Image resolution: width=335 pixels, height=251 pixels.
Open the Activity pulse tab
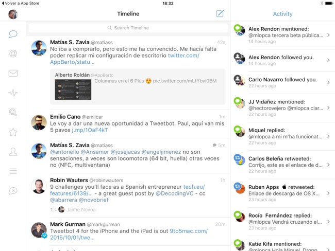click(x=13, y=93)
